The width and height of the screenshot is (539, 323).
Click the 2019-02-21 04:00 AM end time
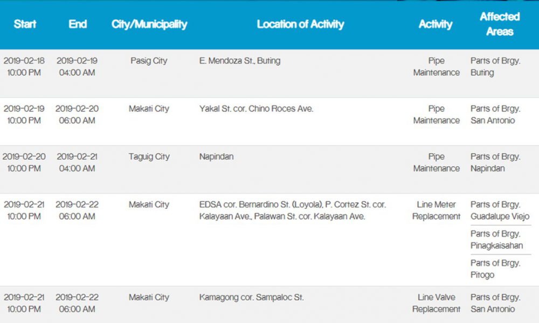tap(77, 163)
